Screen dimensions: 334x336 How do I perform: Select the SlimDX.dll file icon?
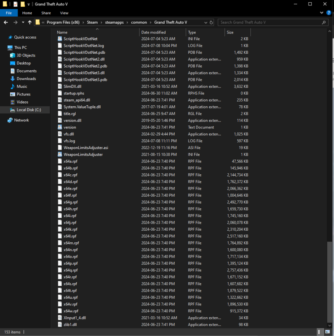[x=60, y=86]
